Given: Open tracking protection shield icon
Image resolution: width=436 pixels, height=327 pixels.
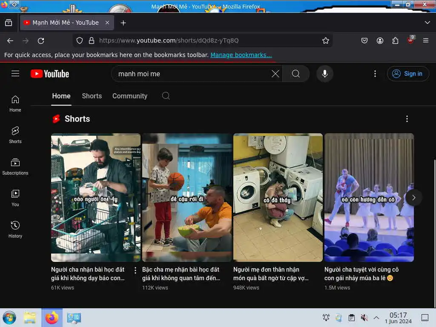Looking at the screenshot, I should click(x=80, y=40).
